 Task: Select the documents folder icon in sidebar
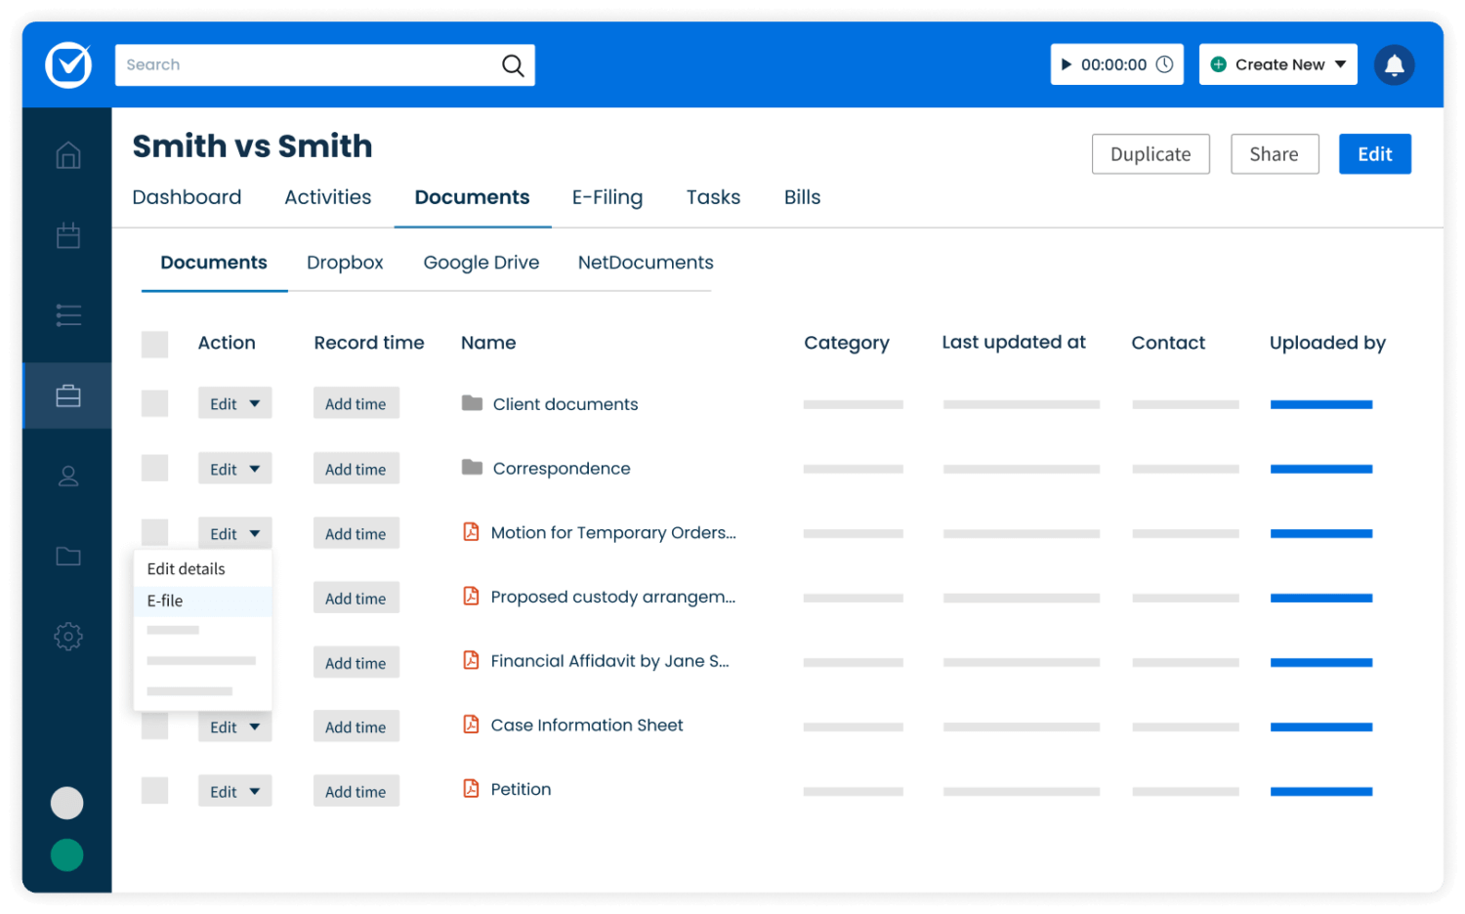(x=67, y=556)
